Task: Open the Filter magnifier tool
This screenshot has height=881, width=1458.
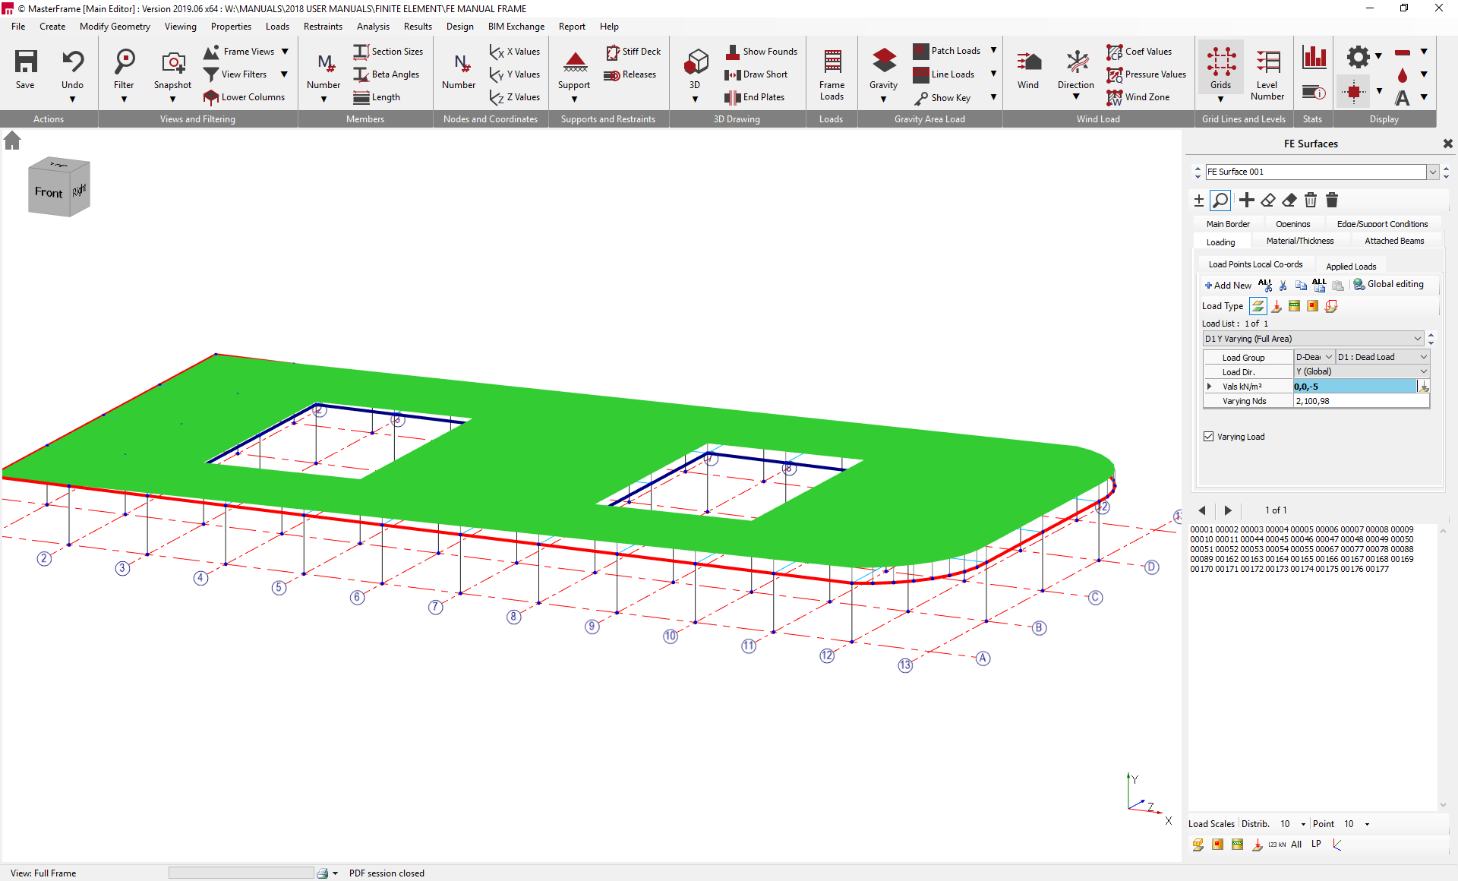Action: click(125, 62)
